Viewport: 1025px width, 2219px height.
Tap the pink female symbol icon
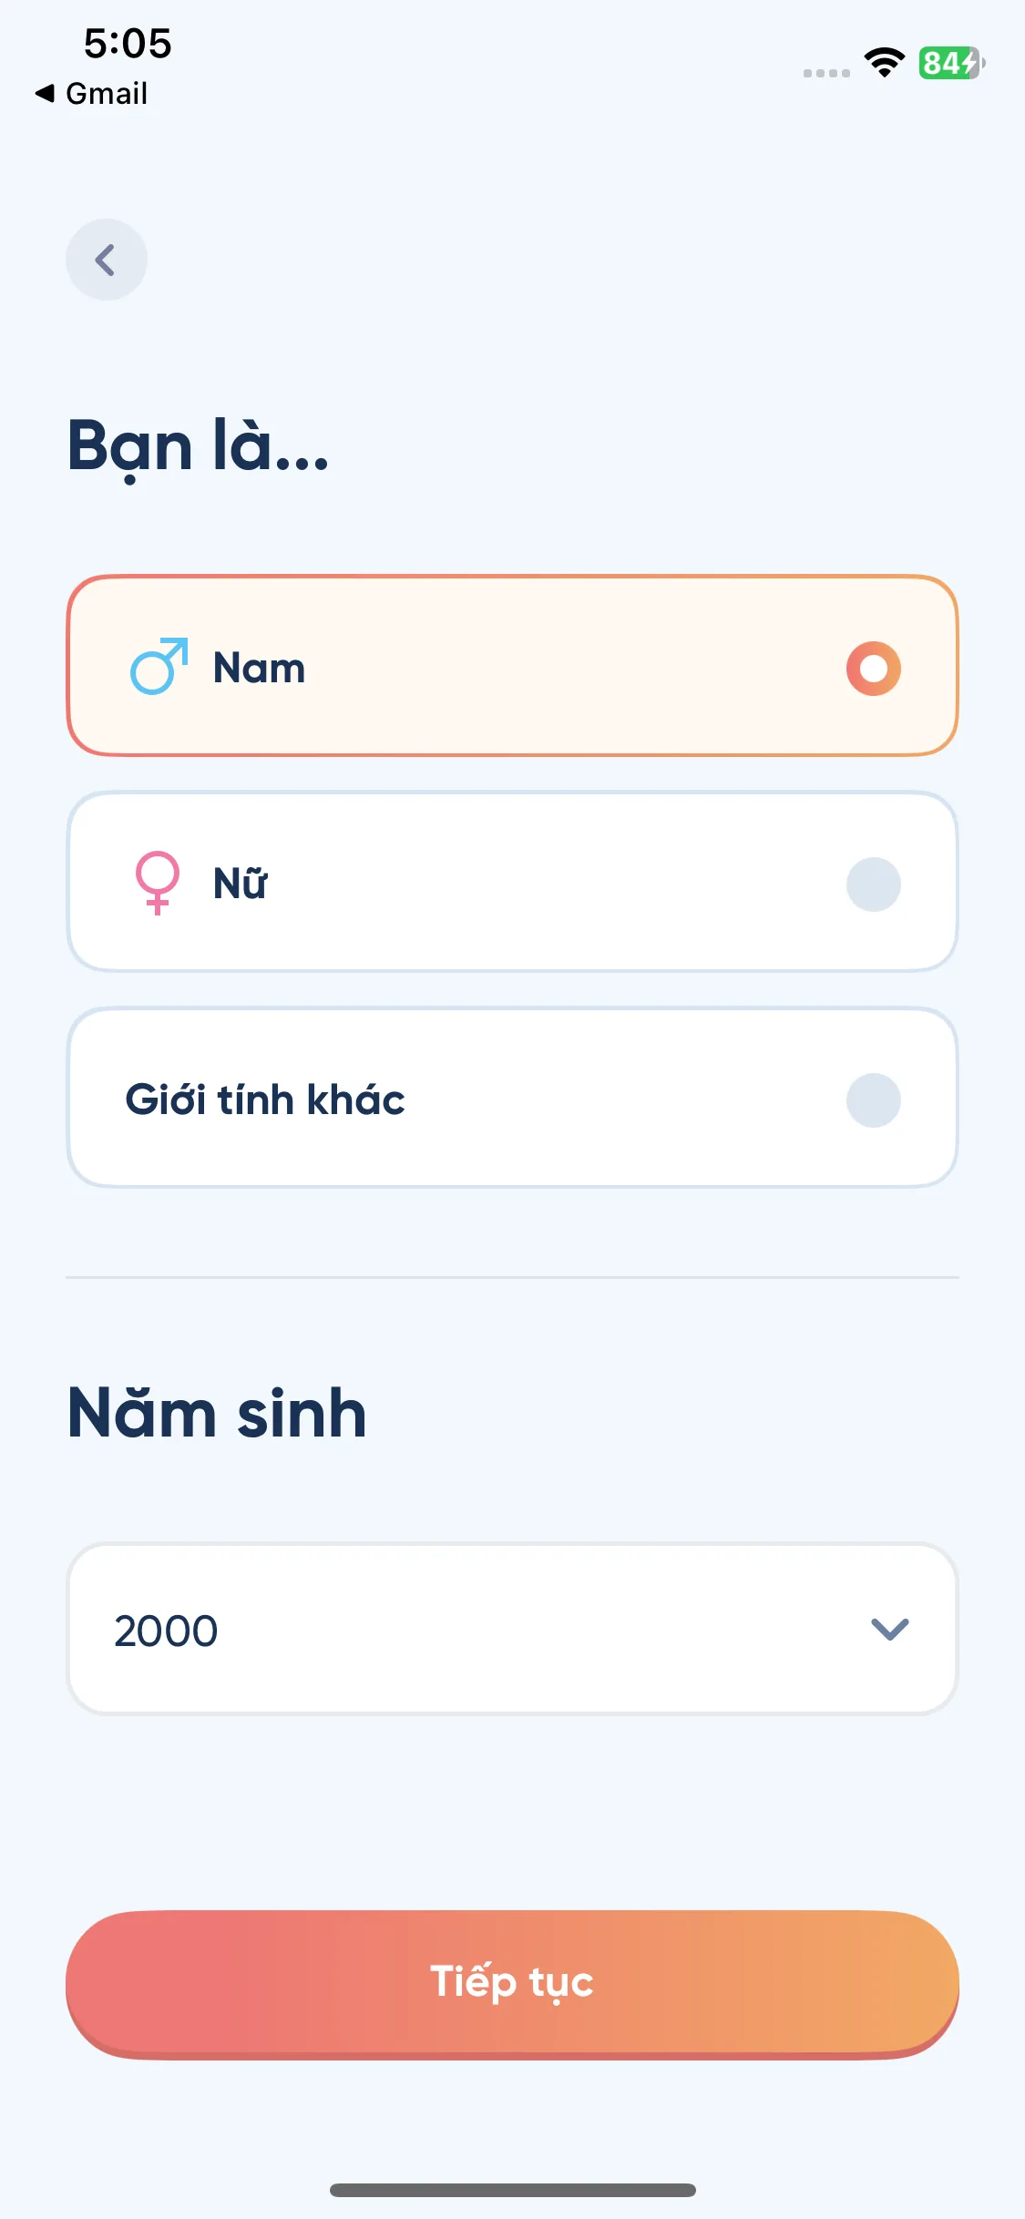[x=157, y=882]
